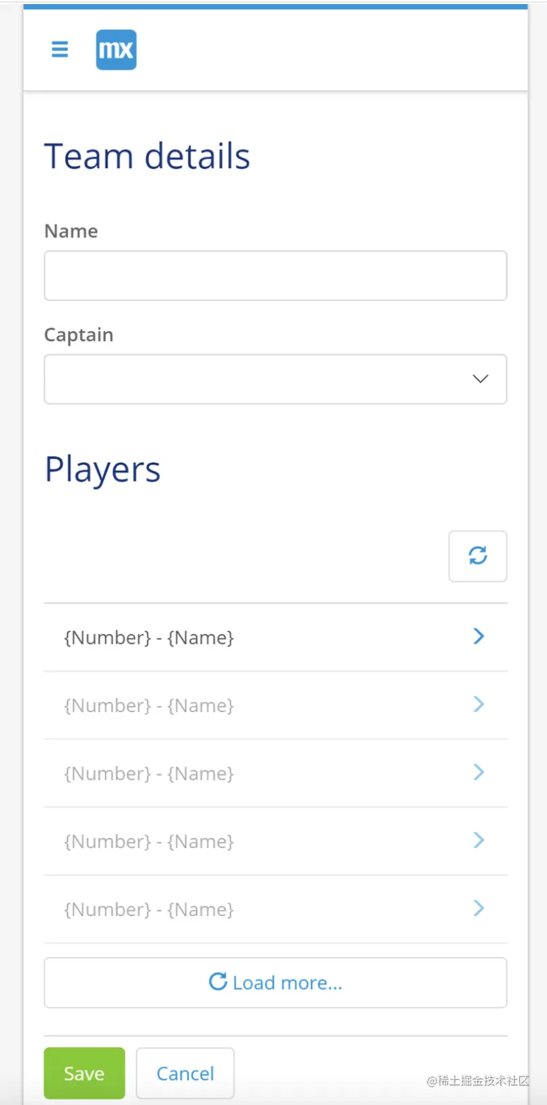Click the fourth player row's chevron arrow
The image size is (547, 1105).
pyautogui.click(x=478, y=840)
